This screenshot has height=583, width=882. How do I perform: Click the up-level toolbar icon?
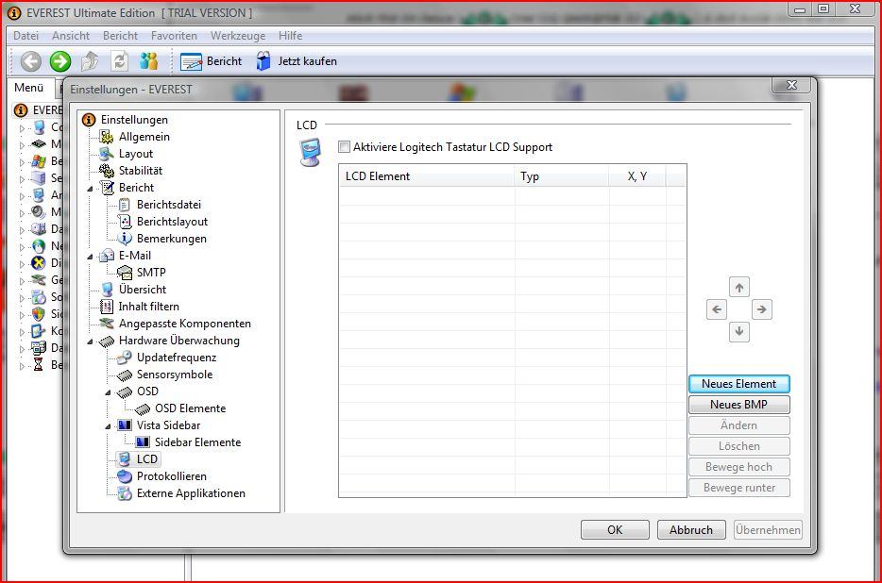pyautogui.click(x=90, y=61)
